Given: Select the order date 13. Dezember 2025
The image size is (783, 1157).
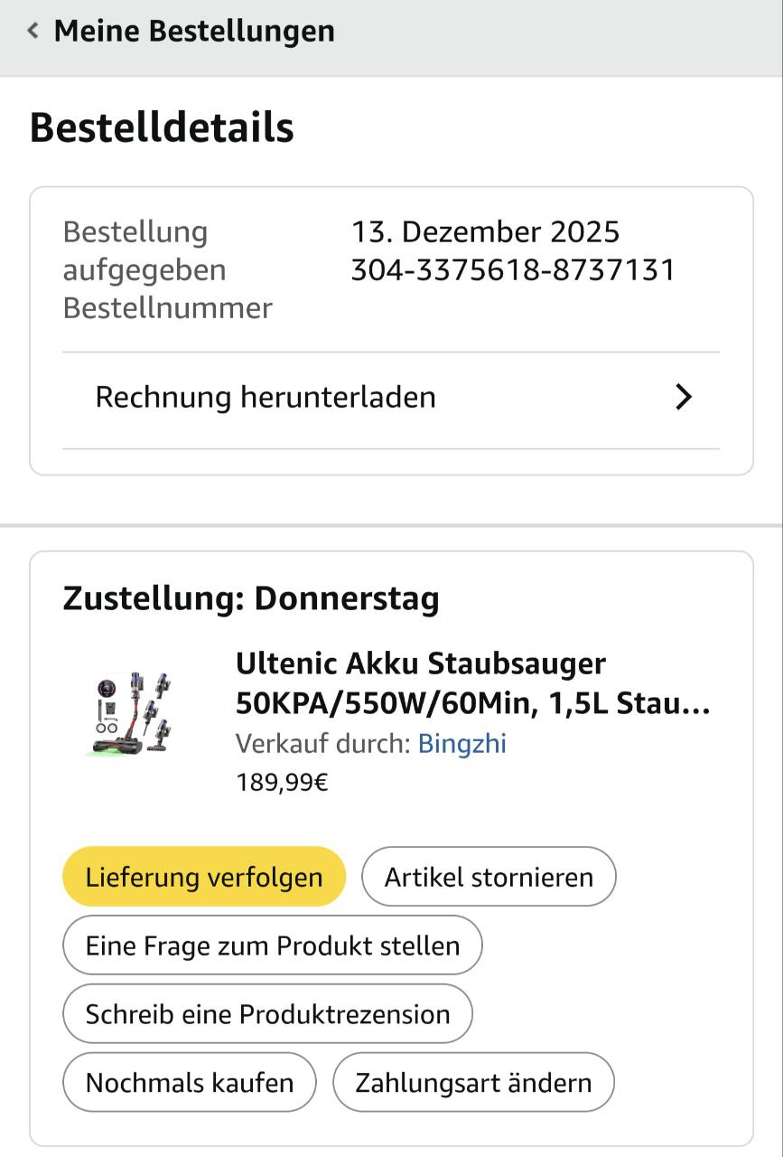Looking at the screenshot, I should (x=486, y=232).
